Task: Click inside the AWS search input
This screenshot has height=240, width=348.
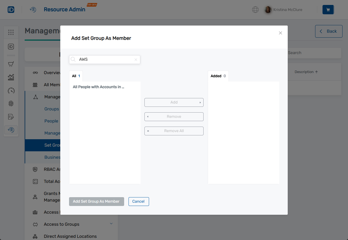Action: pos(104,59)
